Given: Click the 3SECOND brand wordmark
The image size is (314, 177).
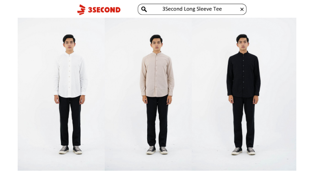Looking at the screenshot, I should coord(104,10).
